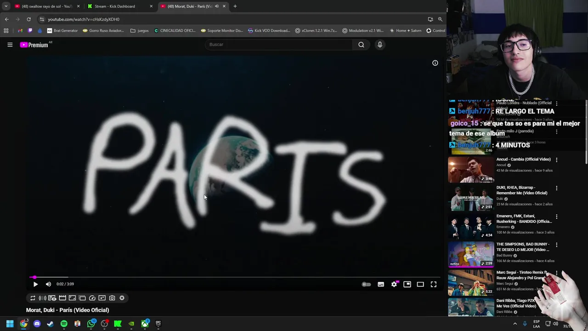588x331 pixels.
Task: Open options for Ancud - Cambia video
Action: (557, 160)
